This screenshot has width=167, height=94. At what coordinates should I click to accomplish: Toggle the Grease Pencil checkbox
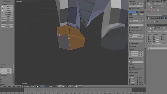131,9
